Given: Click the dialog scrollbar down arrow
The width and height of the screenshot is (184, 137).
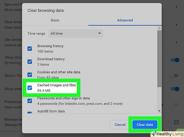Looking at the screenshot, I should [159, 111].
